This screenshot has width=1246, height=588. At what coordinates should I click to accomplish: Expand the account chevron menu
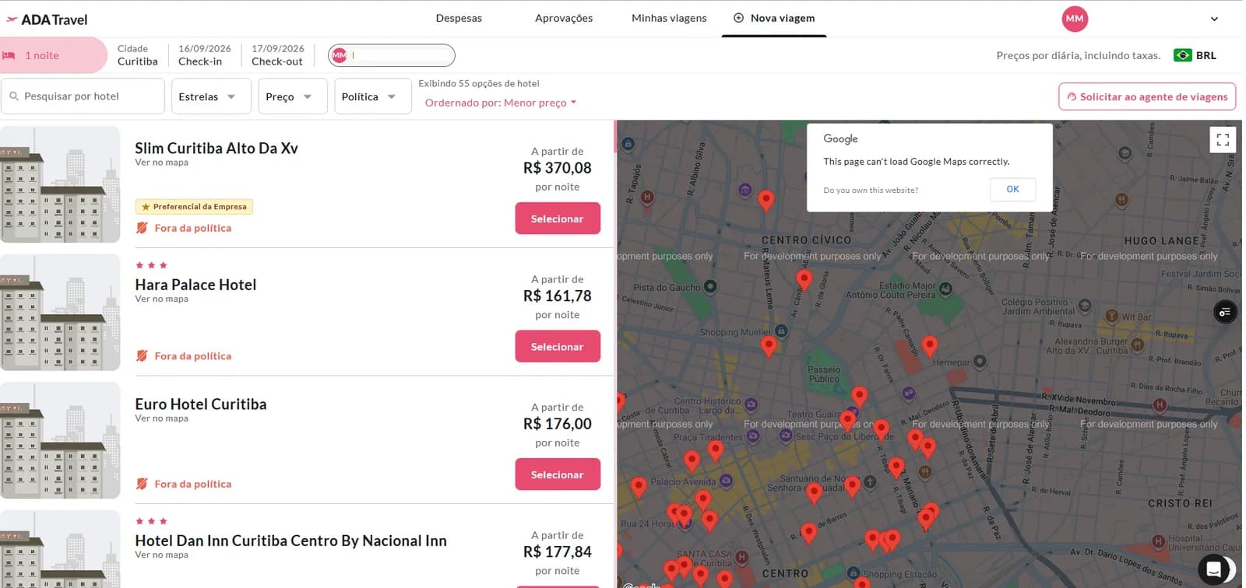pos(1214,19)
